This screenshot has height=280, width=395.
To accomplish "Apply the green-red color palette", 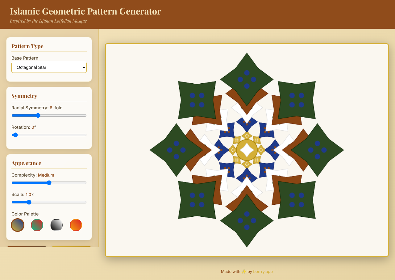I will point(37,225).
